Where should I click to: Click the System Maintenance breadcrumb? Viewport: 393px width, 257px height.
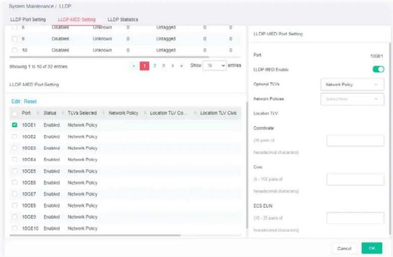pos(31,6)
